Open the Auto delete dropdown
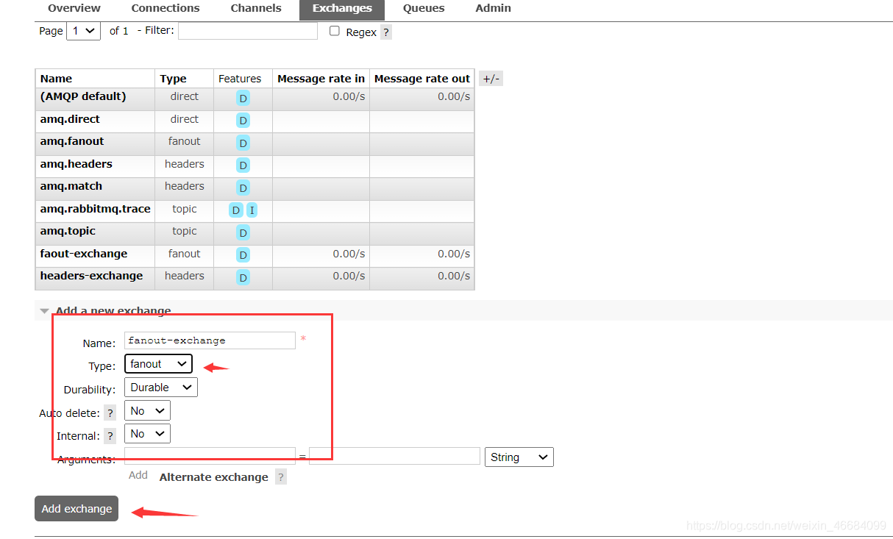This screenshot has height=539, width=893. coord(147,411)
